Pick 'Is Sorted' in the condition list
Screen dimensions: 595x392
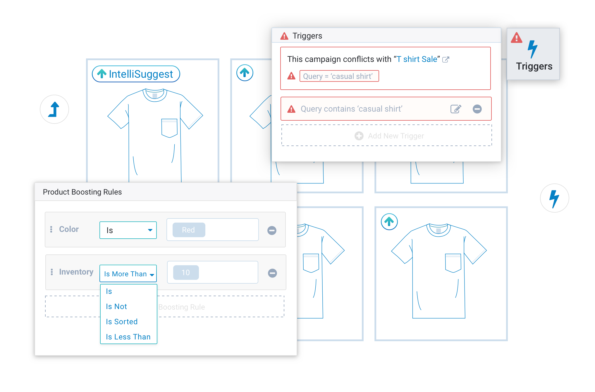tap(122, 322)
